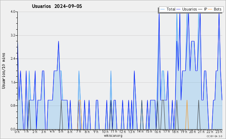
Task: Click the '21 h' x-axis label
Action: pos(201,131)
